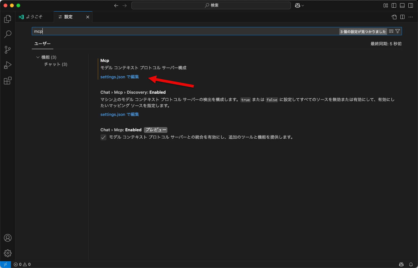Toggle the secondary sidebar visibility
Image resolution: width=418 pixels, height=268 pixels.
pyautogui.click(x=411, y=5)
